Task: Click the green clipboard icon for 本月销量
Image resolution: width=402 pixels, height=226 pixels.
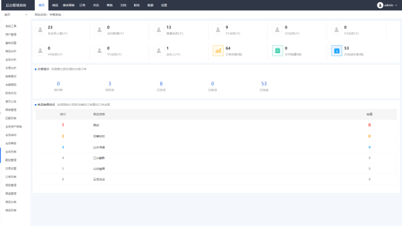Action: click(x=277, y=51)
